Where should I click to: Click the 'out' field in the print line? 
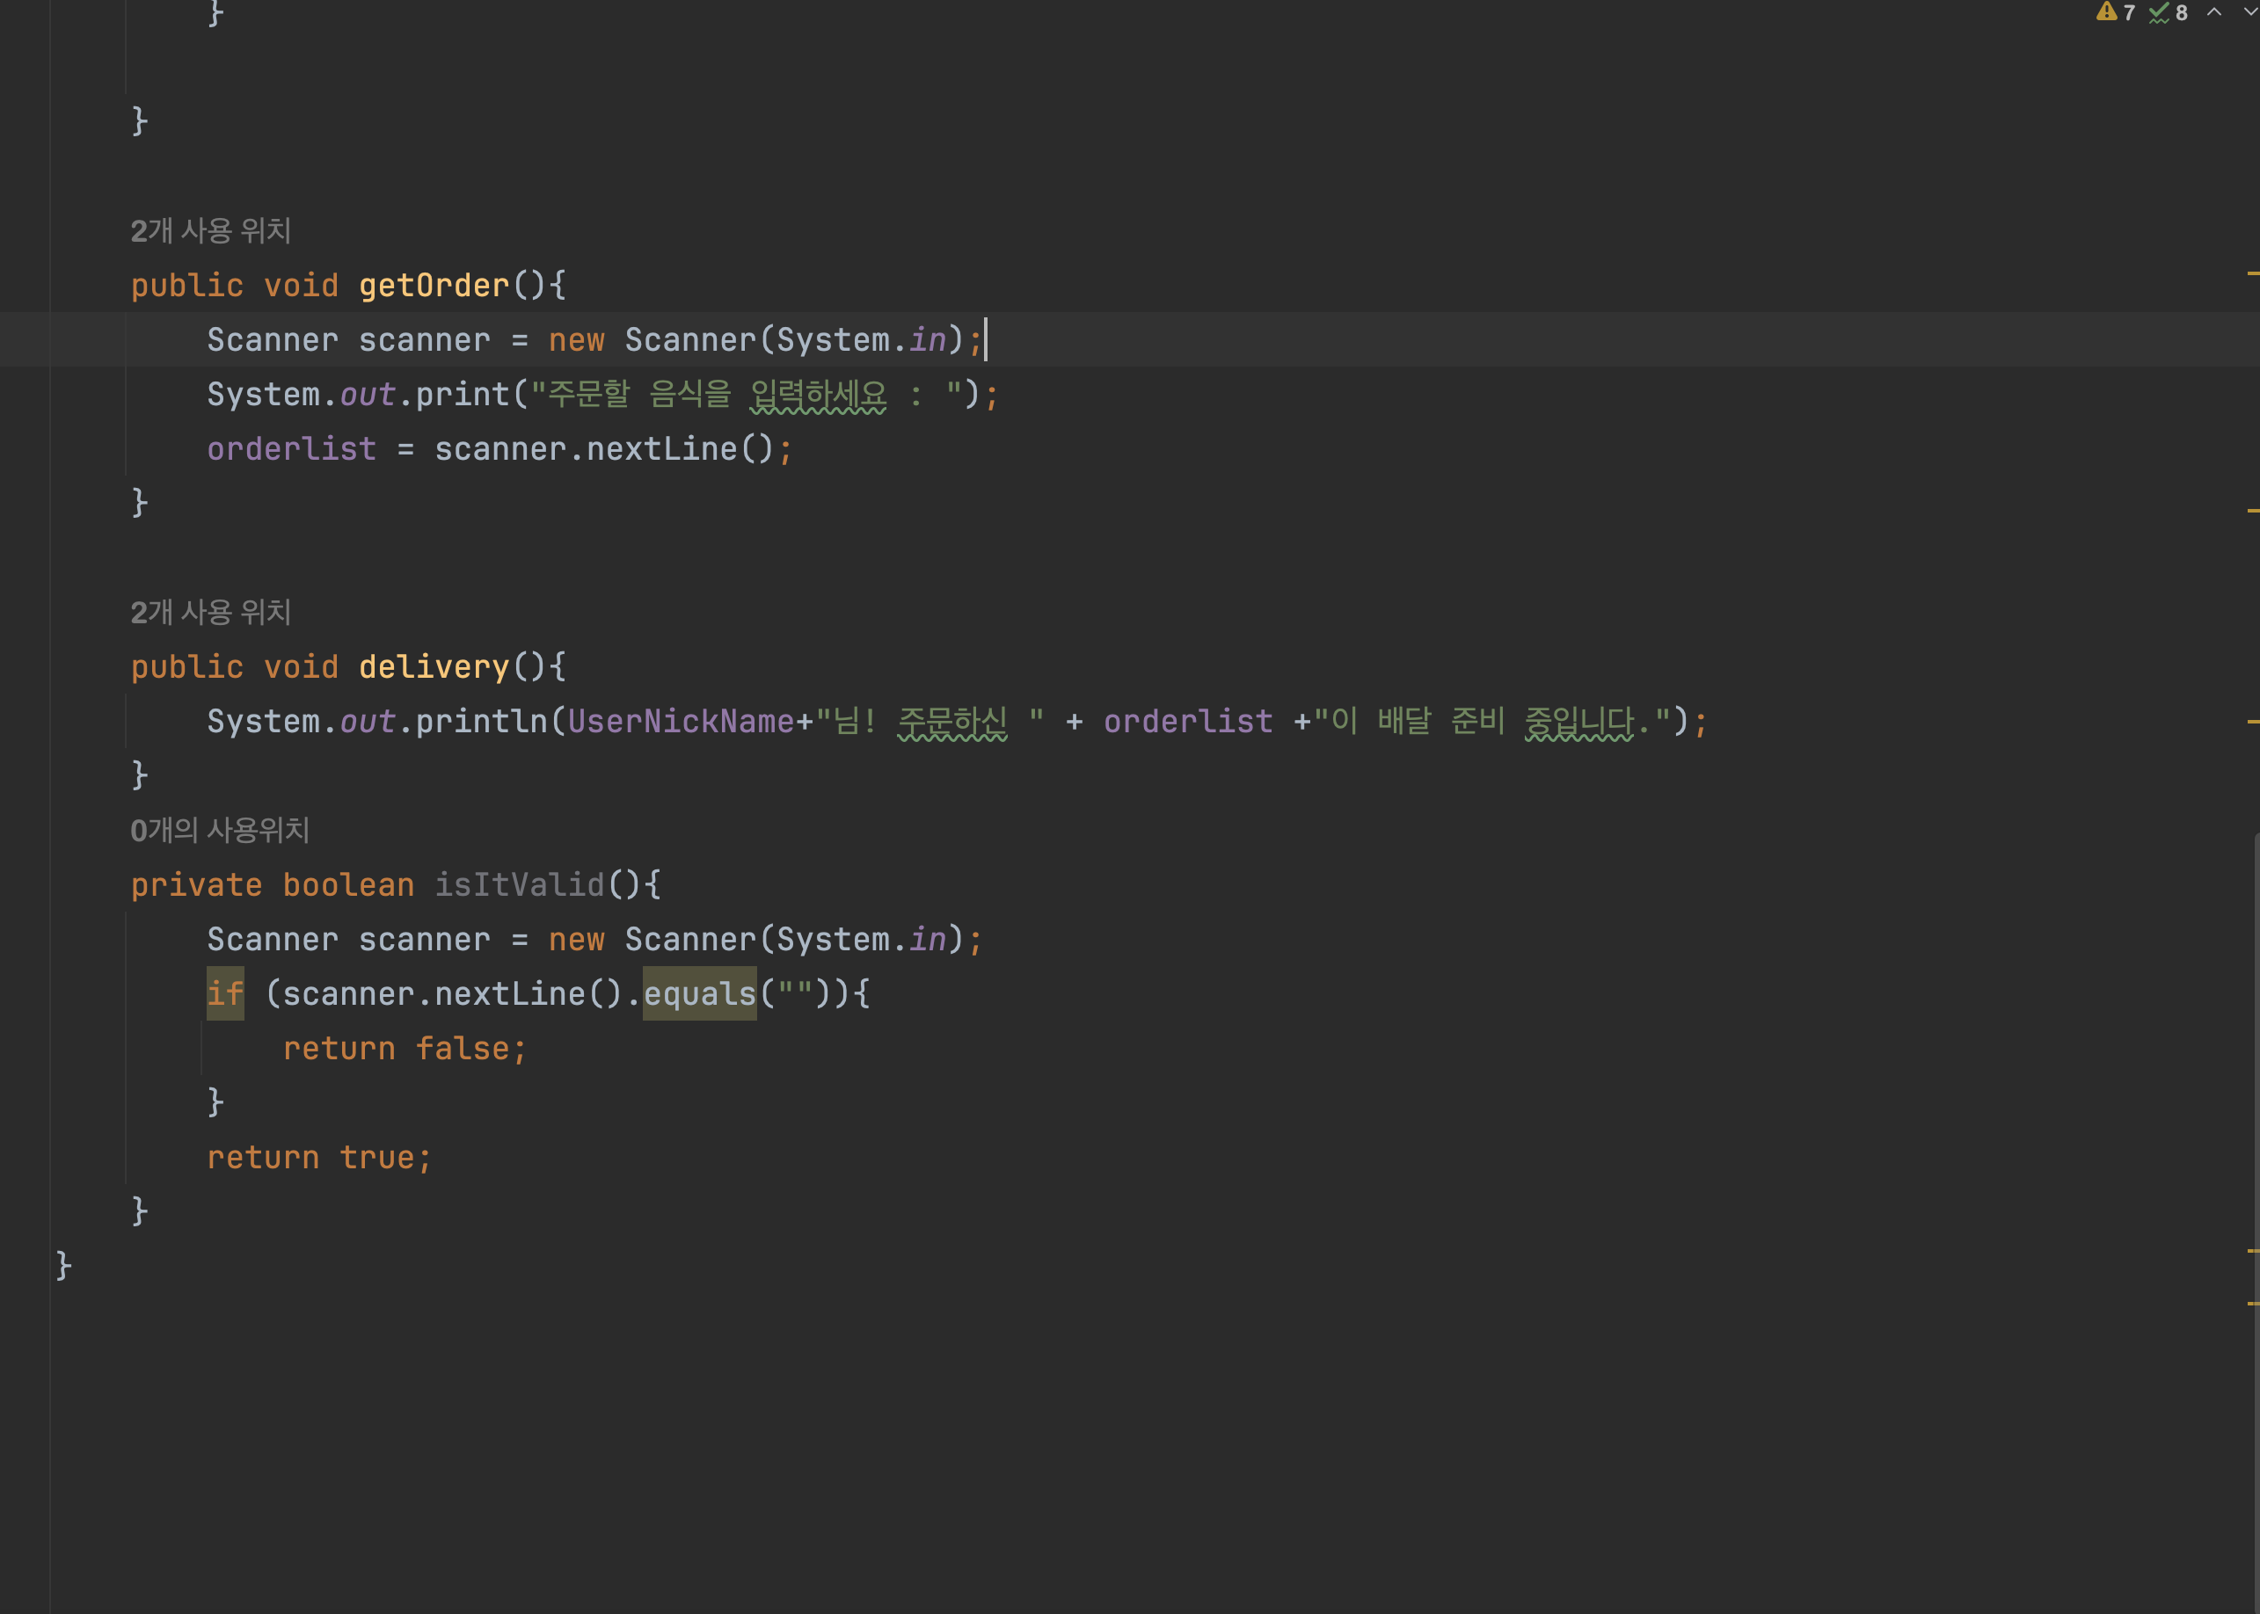click(x=367, y=395)
